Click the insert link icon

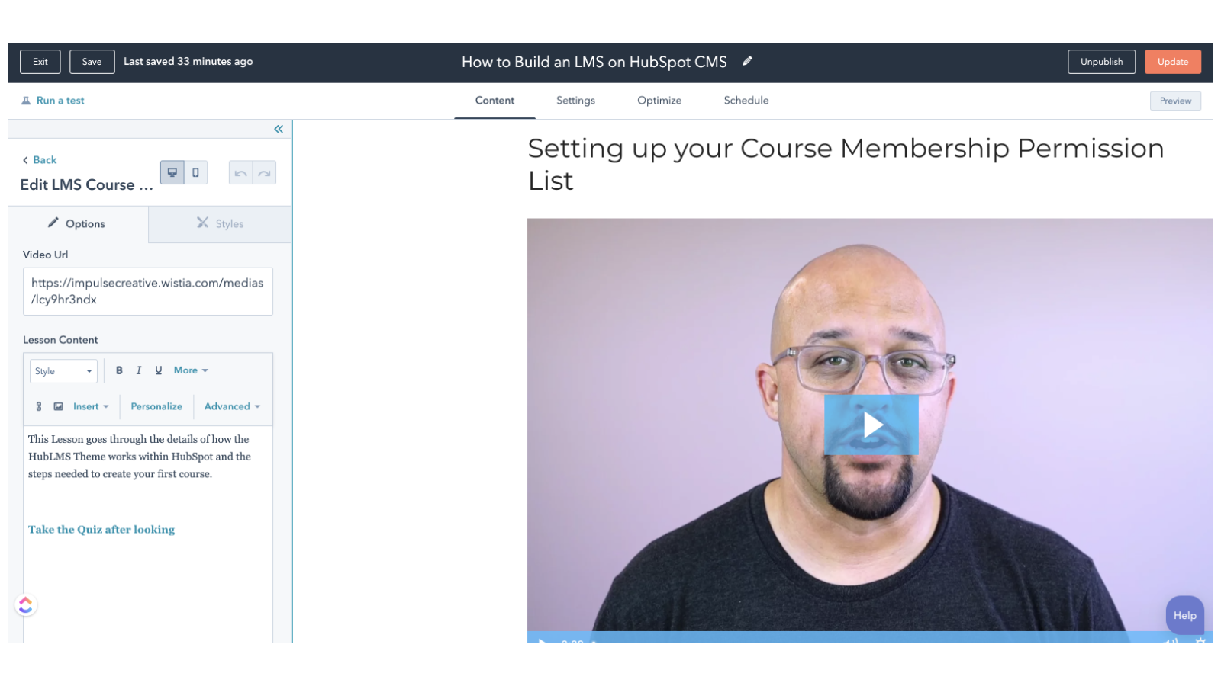click(39, 406)
